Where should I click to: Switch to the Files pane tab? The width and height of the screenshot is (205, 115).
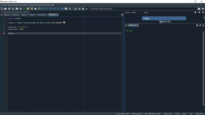point(169,22)
